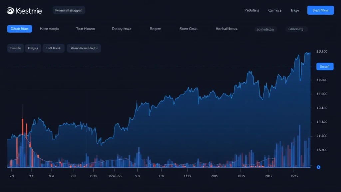Viewport: 341px width, 192px height.
Task: Click the blue Exeat price label
Action: pyautogui.click(x=324, y=67)
